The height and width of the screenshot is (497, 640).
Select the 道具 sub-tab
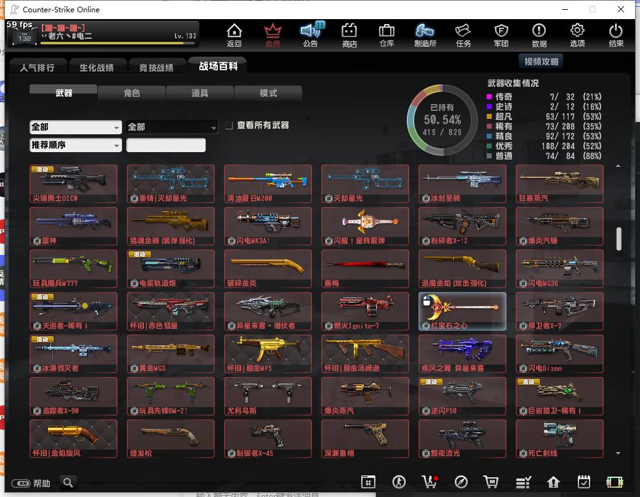point(200,93)
